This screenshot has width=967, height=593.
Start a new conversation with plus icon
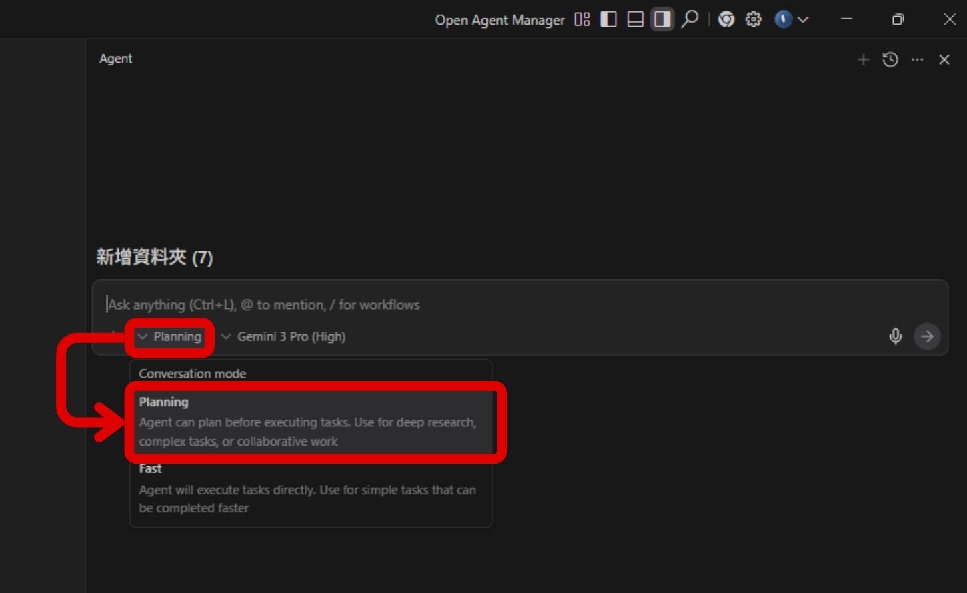pyautogui.click(x=863, y=60)
